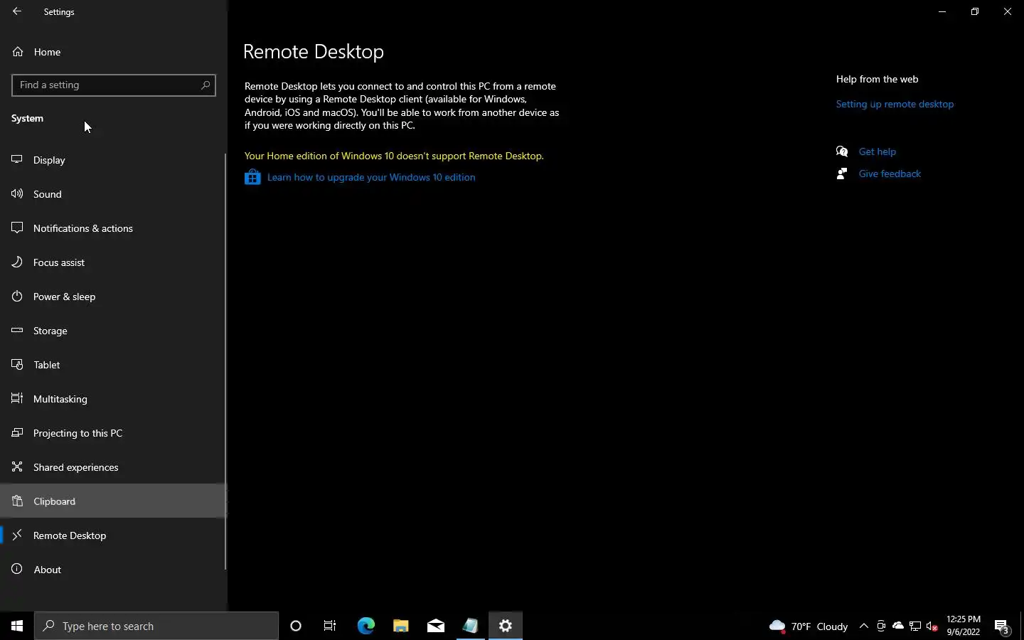Select Tablet in the sidebar

[114, 365]
